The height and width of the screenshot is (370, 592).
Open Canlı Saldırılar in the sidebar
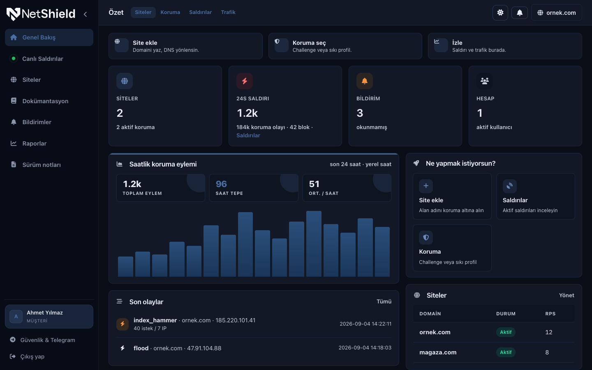49,59
